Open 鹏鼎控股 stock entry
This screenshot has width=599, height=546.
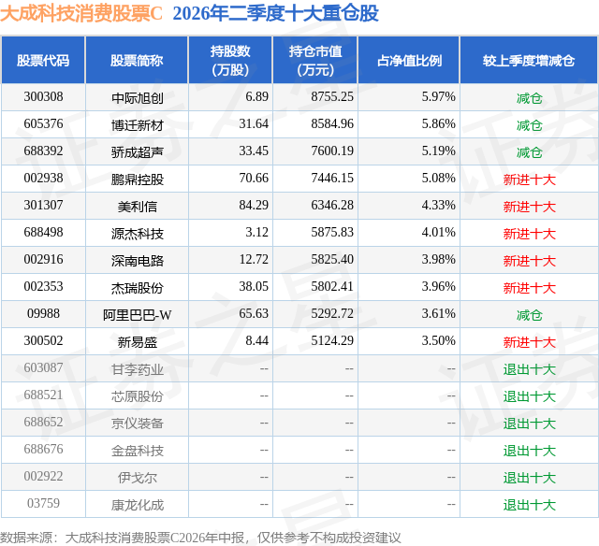coord(138,180)
